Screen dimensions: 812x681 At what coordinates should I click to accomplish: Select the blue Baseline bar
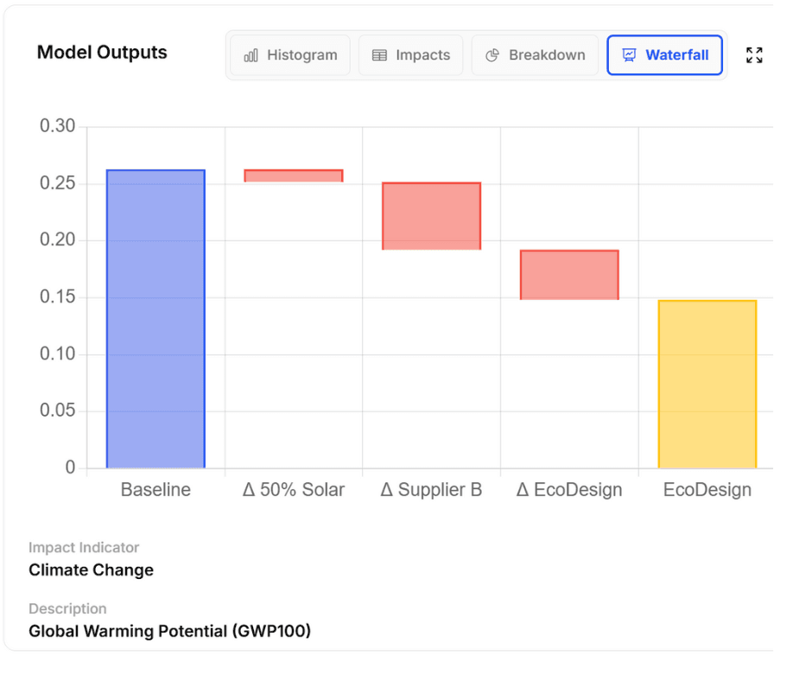pos(155,320)
